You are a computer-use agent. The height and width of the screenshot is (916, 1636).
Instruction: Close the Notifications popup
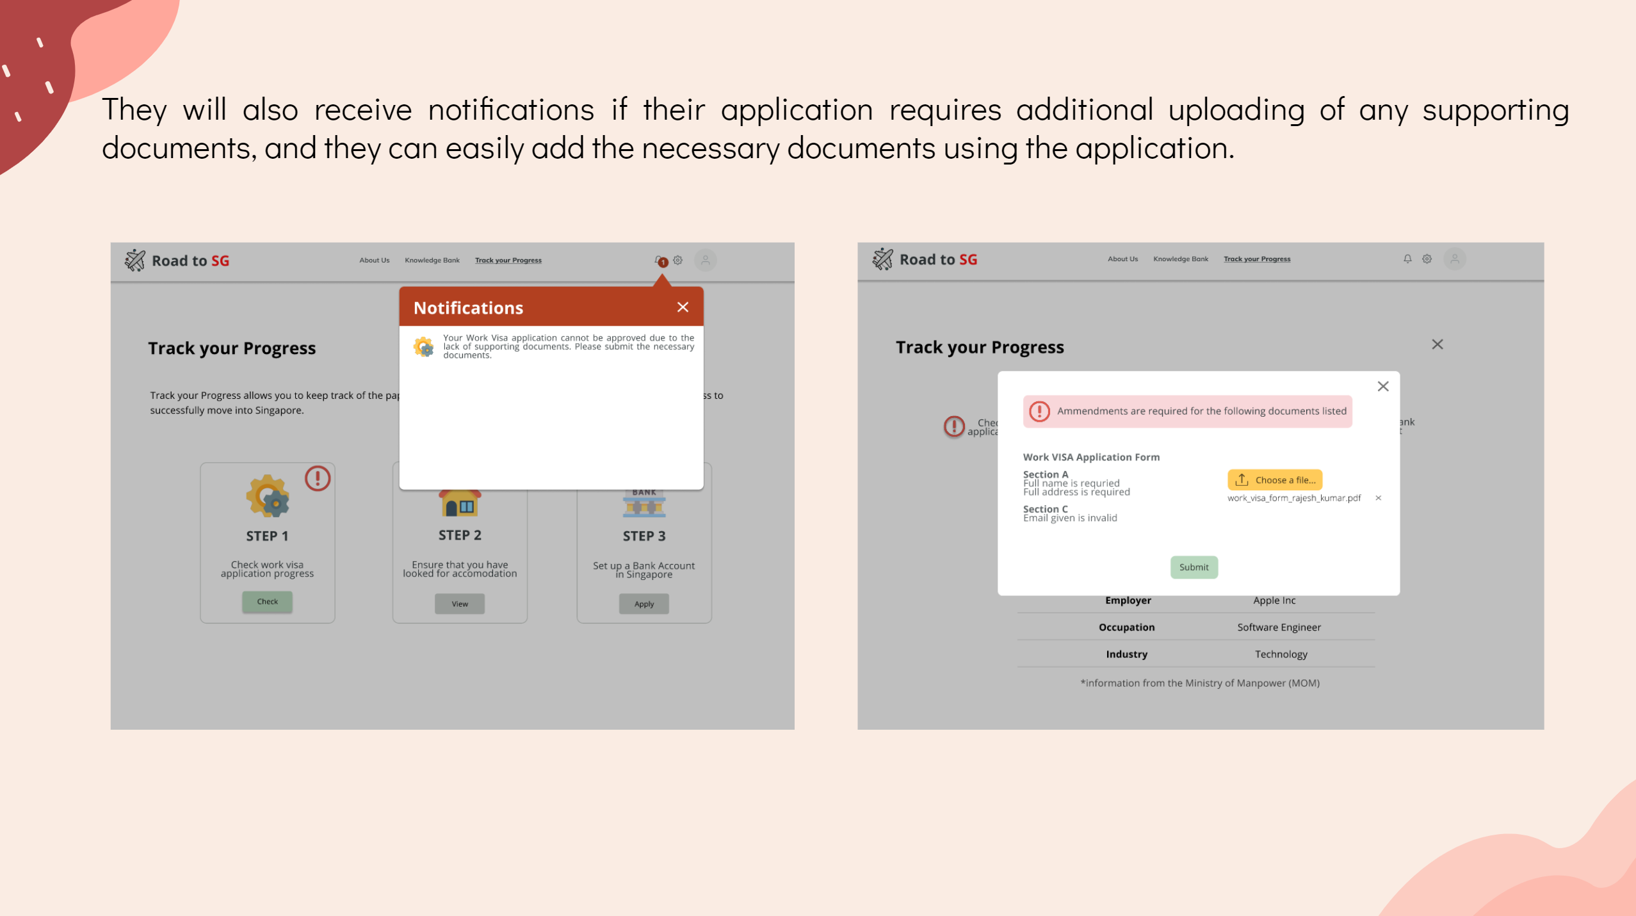(683, 307)
